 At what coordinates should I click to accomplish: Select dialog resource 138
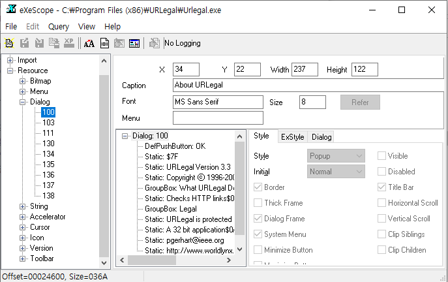[x=48, y=196]
